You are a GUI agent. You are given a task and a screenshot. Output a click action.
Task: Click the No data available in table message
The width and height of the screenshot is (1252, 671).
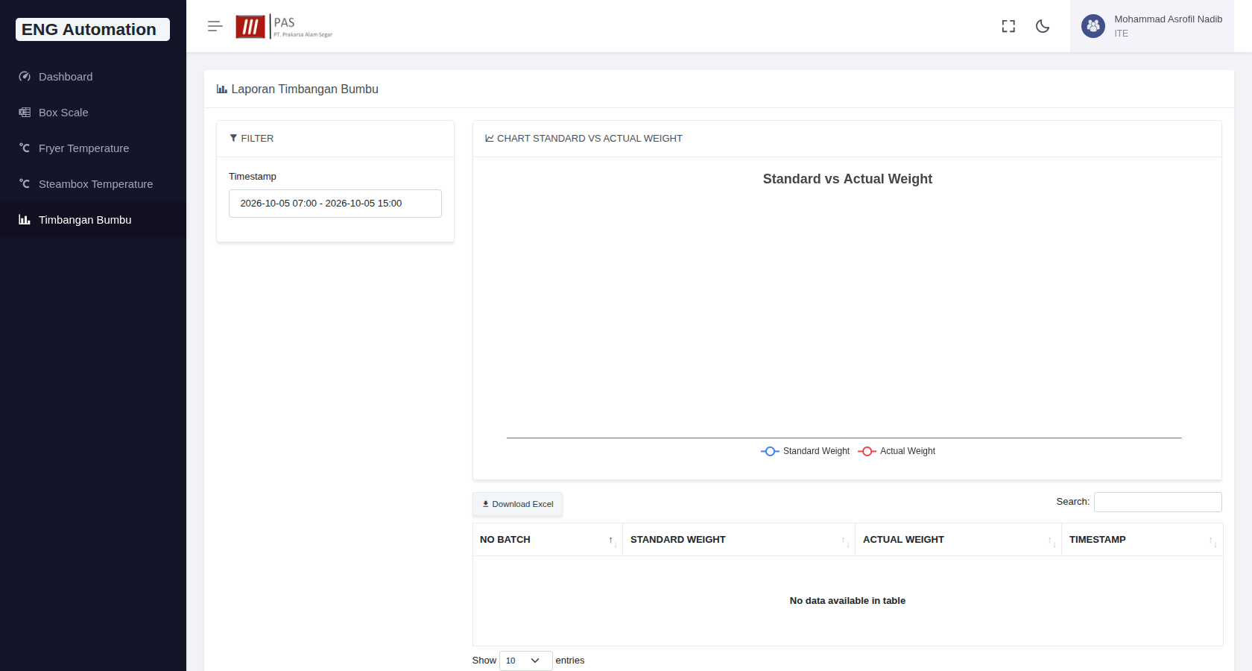click(847, 601)
